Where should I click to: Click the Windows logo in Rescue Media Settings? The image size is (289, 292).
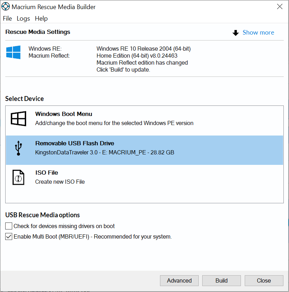[x=13, y=52]
